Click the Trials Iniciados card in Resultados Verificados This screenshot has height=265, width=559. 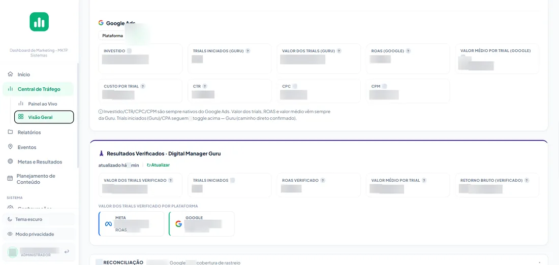pos(229,185)
